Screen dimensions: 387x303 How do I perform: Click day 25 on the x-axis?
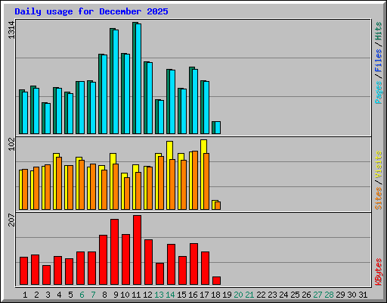point(295,295)
